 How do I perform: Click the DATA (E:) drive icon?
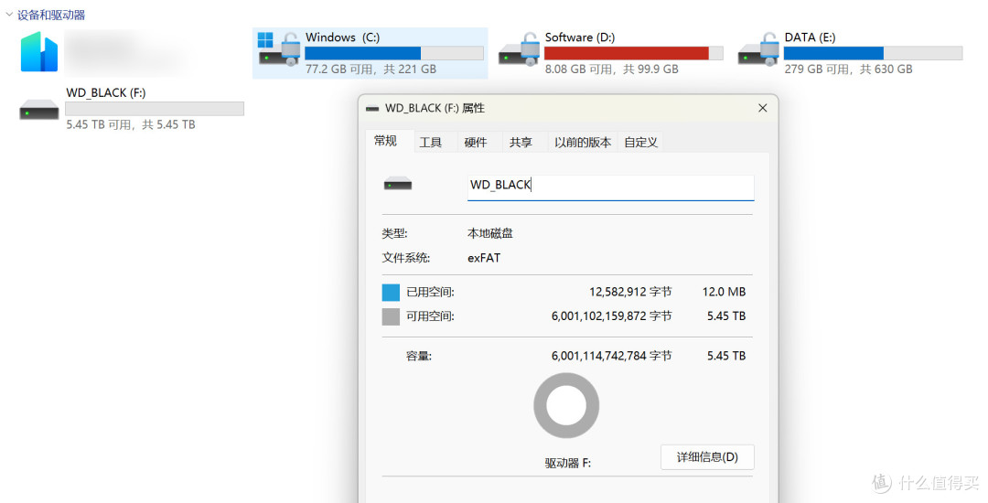click(x=758, y=49)
